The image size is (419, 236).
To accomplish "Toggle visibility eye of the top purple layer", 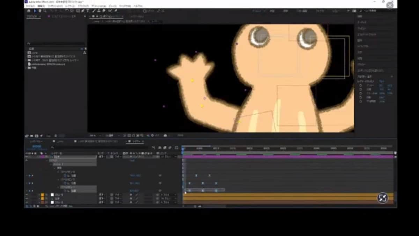I will pyautogui.click(x=27, y=157).
